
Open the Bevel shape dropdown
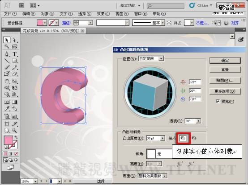point(159,154)
